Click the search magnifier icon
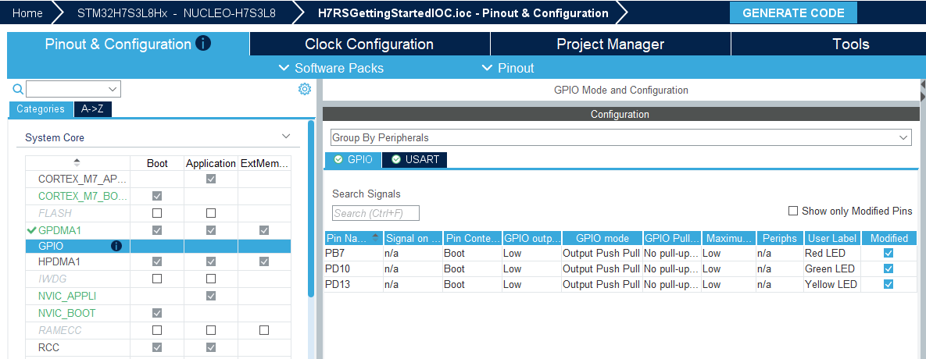 point(18,89)
